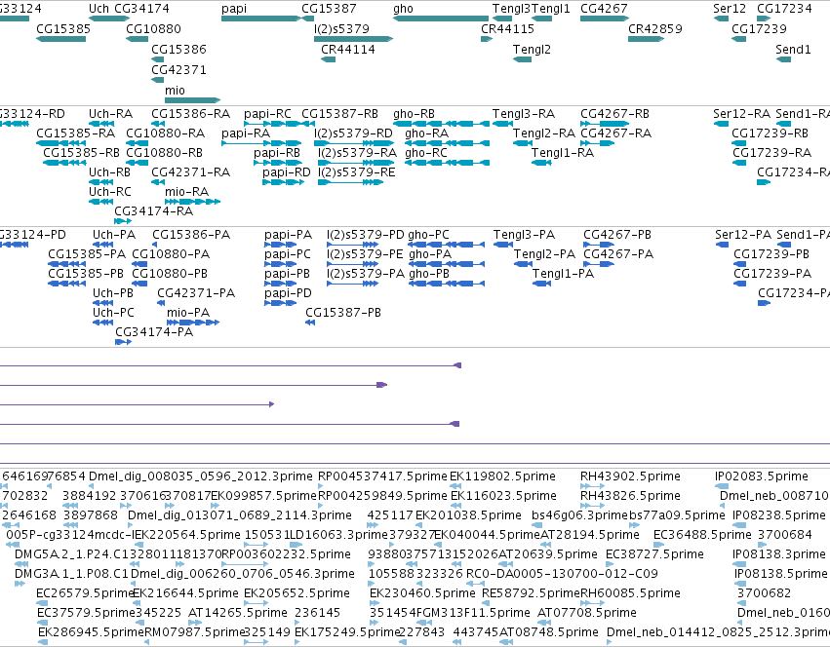Open the CG10880 gene label
Screen dimensions: 830x647
[153, 28]
